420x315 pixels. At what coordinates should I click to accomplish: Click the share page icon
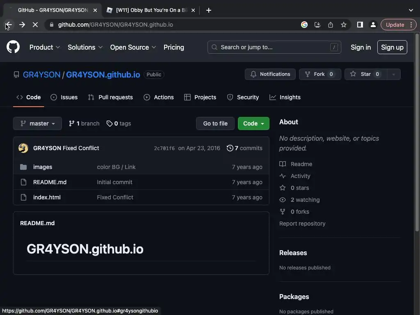click(x=331, y=25)
